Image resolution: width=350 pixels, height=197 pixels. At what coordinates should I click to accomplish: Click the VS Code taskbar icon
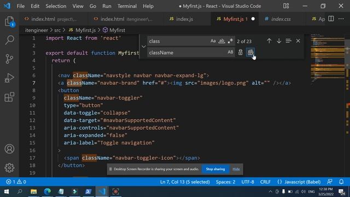pyautogui.click(x=102, y=192)
